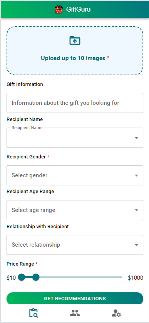Open the Select age range dropdown
Image resolution: width=149 pixels, height=323 pixels.
pyautogui.click(x=75, y=210)
